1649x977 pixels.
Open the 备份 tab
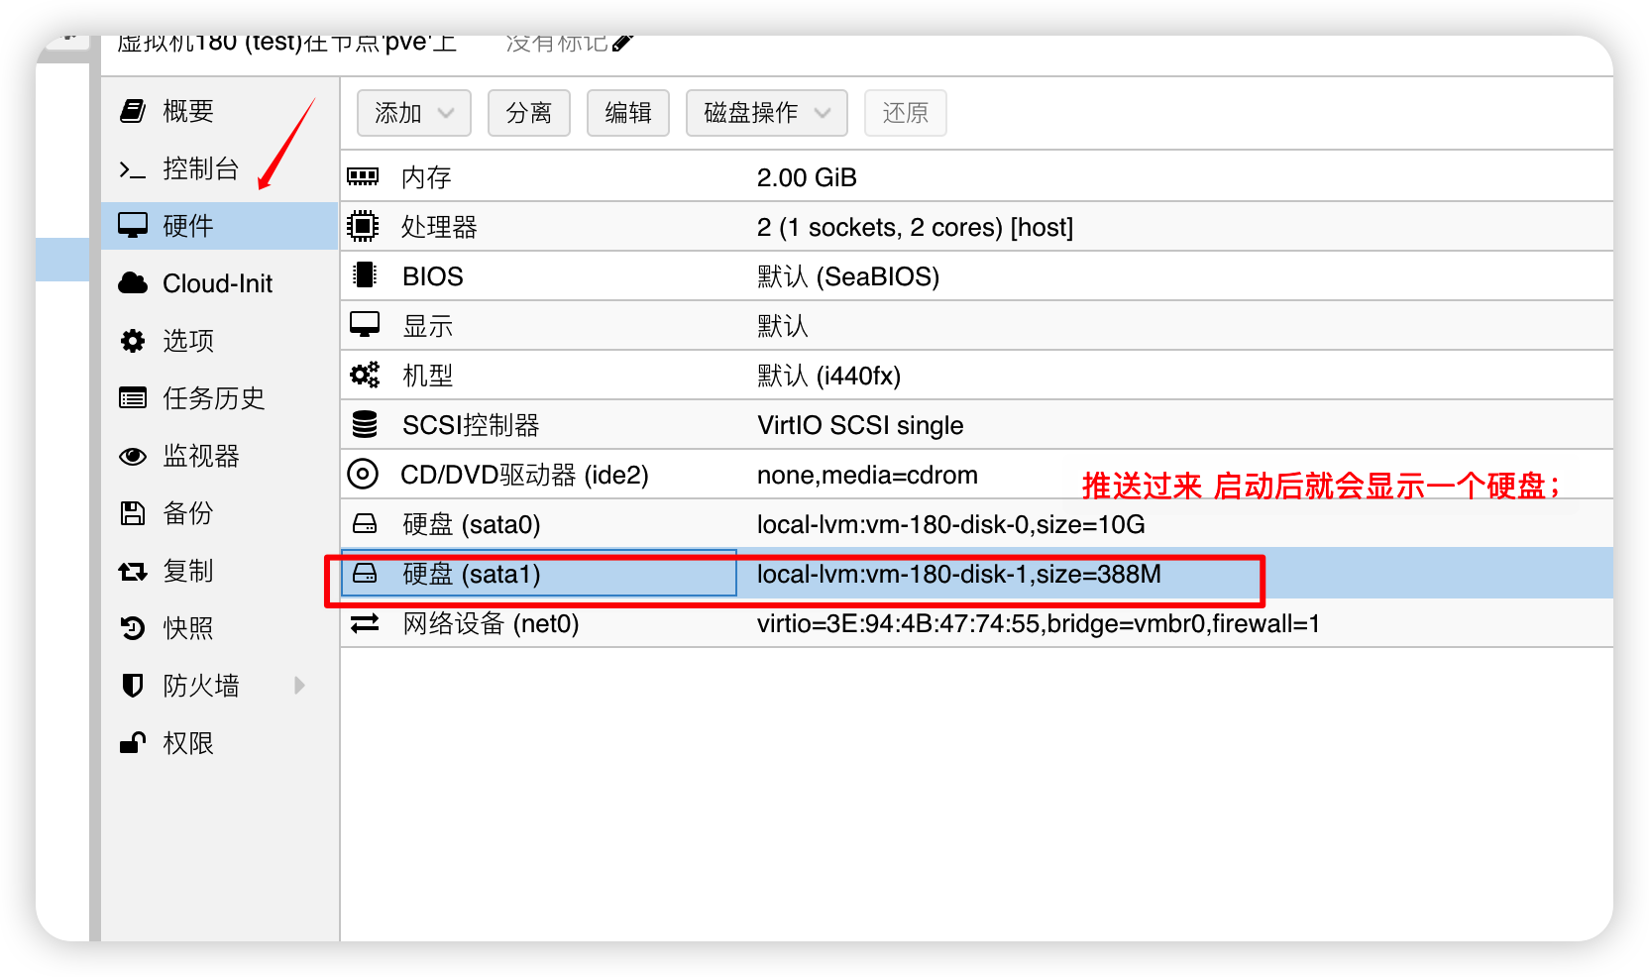[x=220, y=513]
